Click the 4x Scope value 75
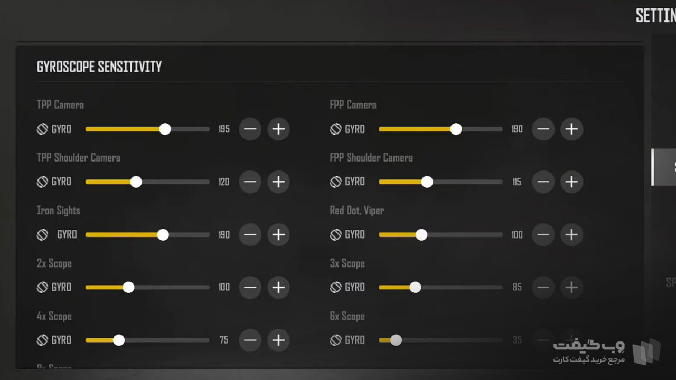Image resolution: width=676 pixels, height=380 pixels. coord(224,340)
